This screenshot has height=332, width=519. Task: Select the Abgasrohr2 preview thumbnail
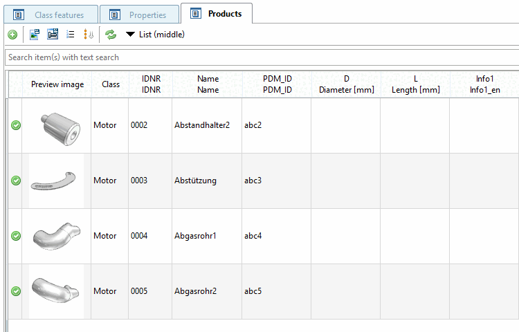click(56, 291)
